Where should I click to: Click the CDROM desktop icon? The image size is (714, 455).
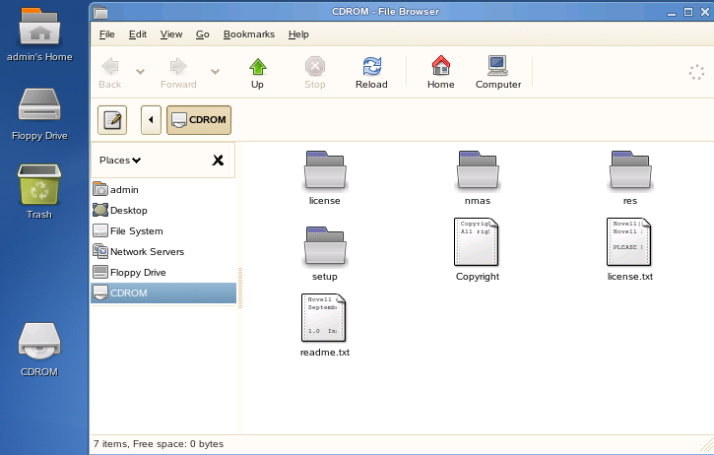coord(39,350)
